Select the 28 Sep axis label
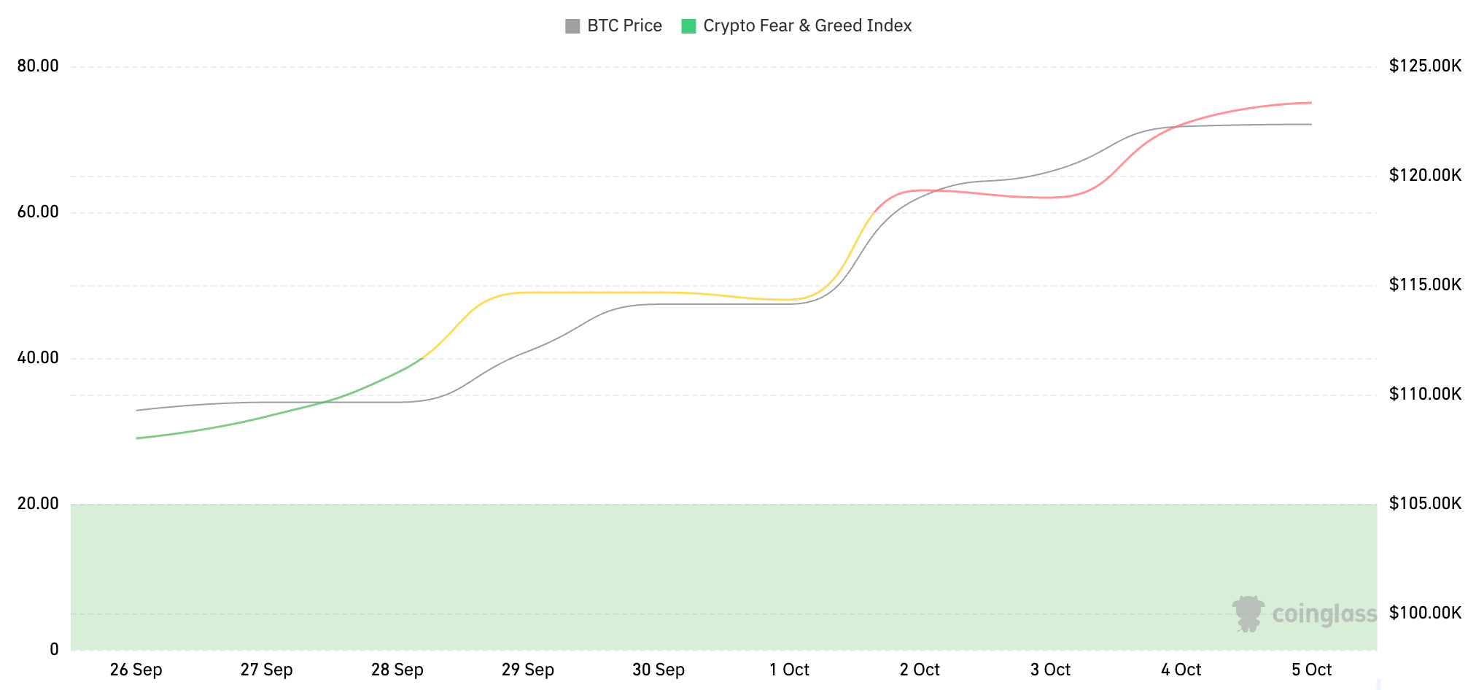Viewport: 1476px width, 690px height. [x=397, y=670]
